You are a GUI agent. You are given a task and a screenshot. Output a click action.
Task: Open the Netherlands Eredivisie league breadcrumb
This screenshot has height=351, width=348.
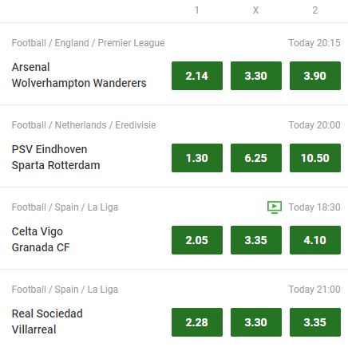tap(84, 125)
